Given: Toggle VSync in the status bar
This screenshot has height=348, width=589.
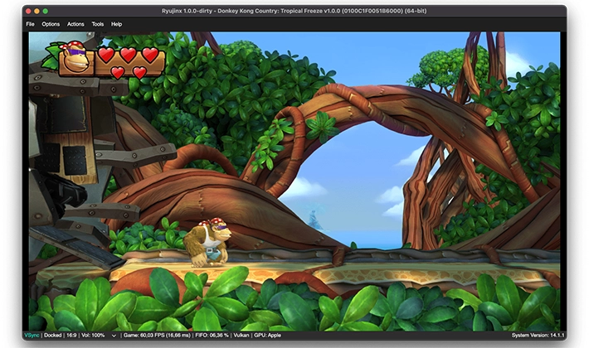Looking at the screenshot, I should pyautogui.click(x=32, y=336).
